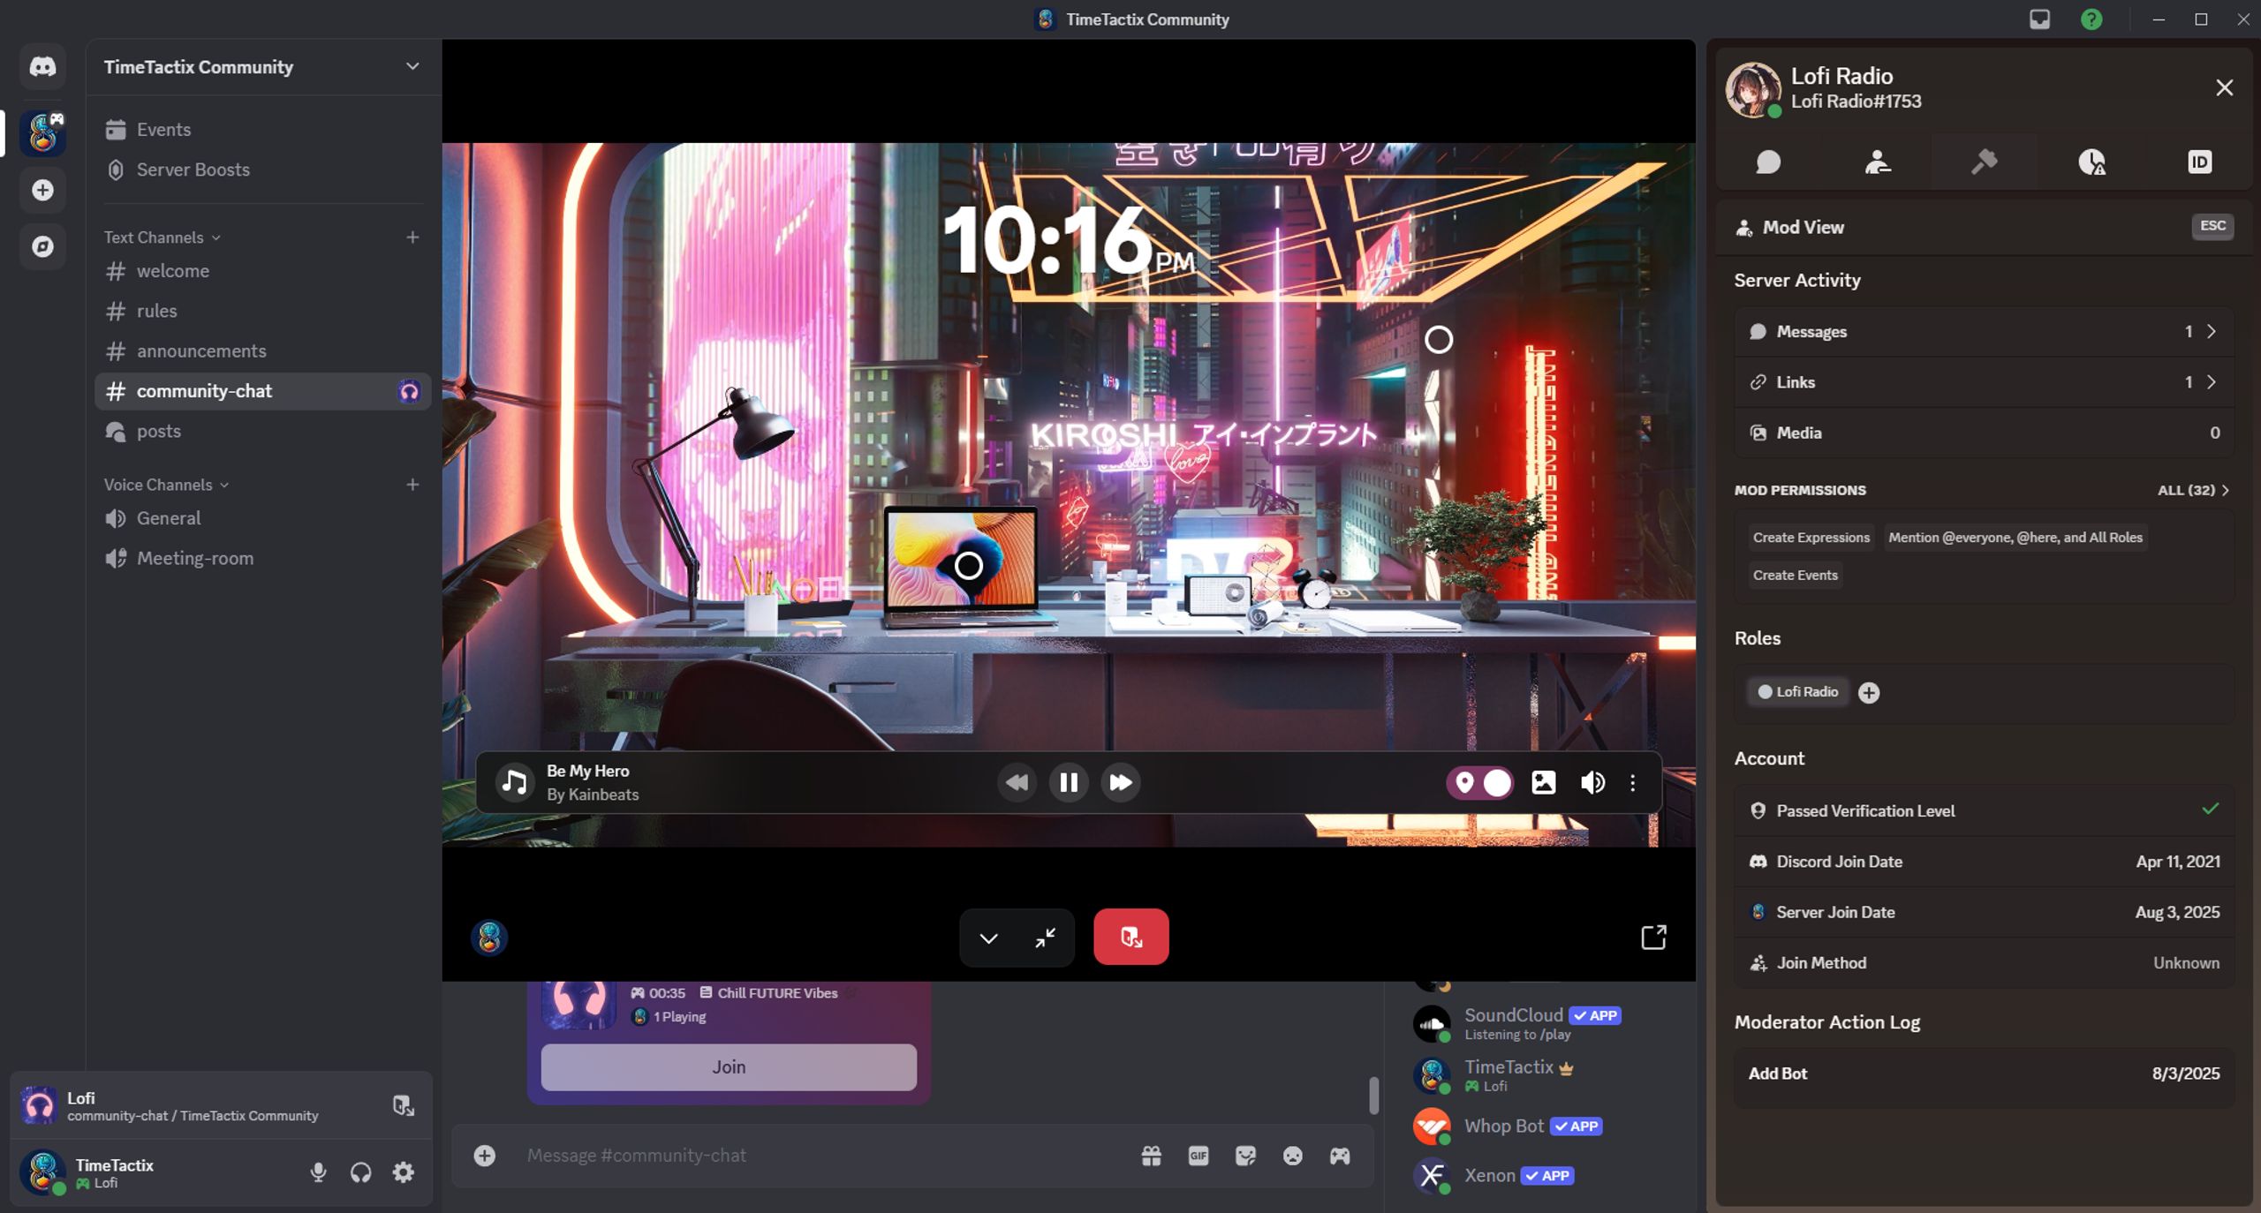Click the Lofi player volume speaker icon

point(1592,782)
